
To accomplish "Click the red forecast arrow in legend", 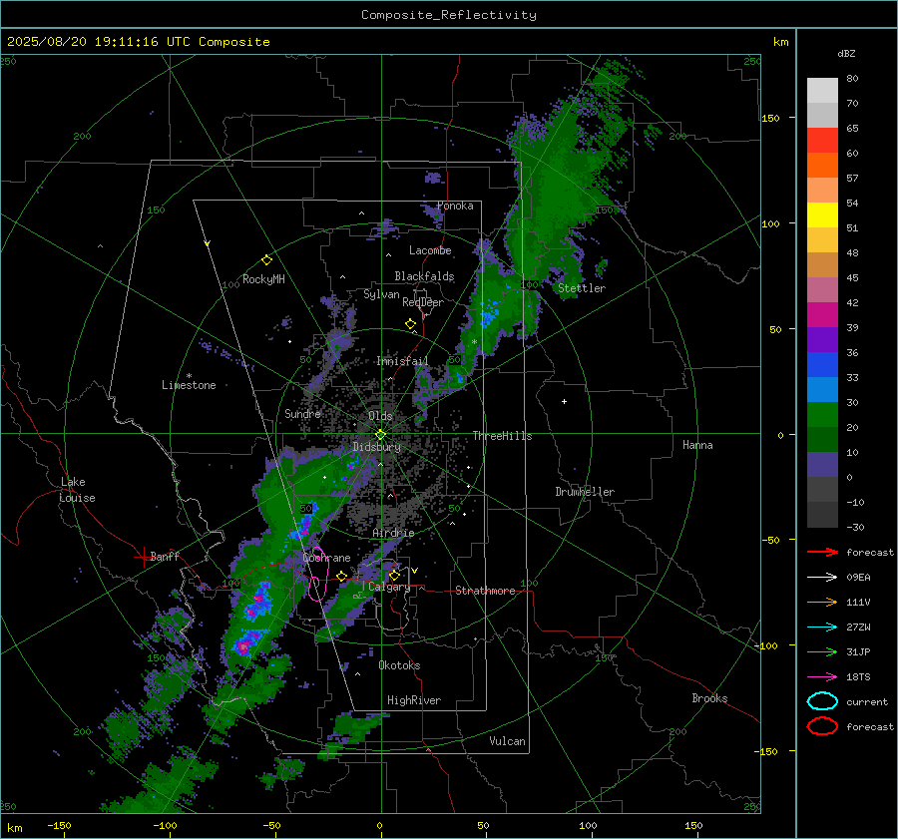I will (822, 552).
